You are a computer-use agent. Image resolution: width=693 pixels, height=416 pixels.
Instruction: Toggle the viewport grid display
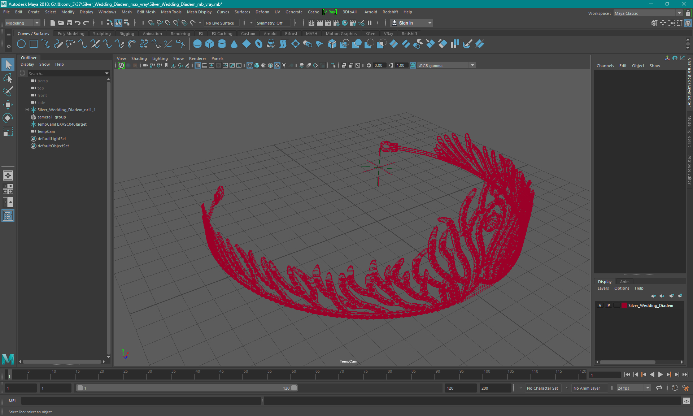(198, 65)
